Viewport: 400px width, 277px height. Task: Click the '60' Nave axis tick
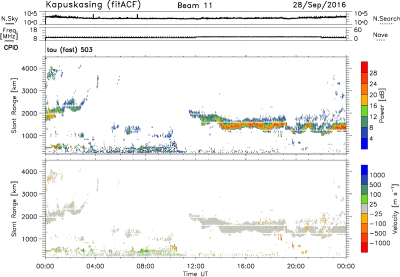(x=358, y=30)
